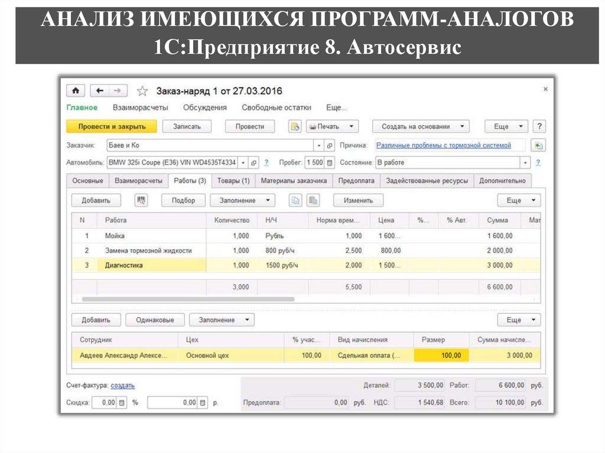Click the document report icon beside Печать
Viewport: 605px width, 453px height.
295,126
